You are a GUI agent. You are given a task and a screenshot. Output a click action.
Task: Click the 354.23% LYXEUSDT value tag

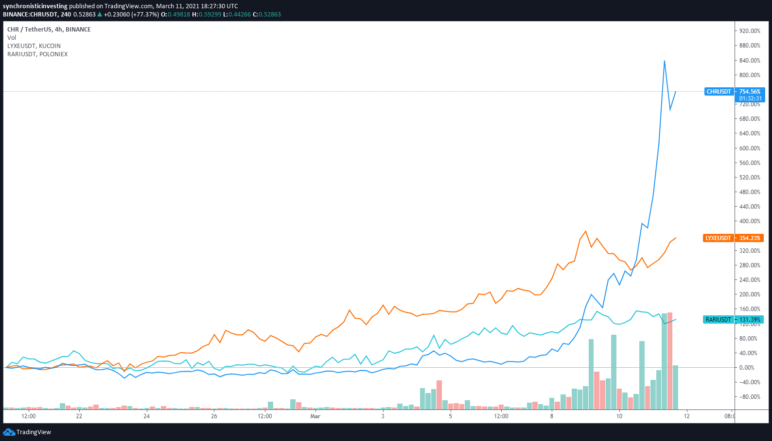click(x=750, y=238)
